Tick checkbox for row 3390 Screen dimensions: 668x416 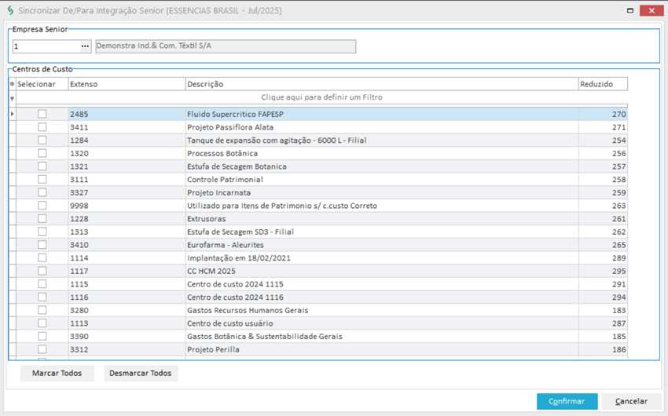(42, 337)
